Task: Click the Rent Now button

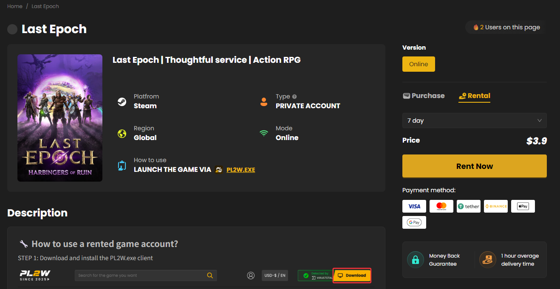Action: 475,166
